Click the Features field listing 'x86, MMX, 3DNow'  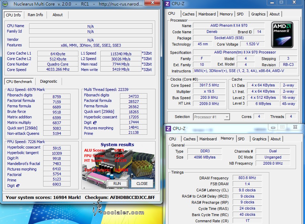[x=91, y=45]
